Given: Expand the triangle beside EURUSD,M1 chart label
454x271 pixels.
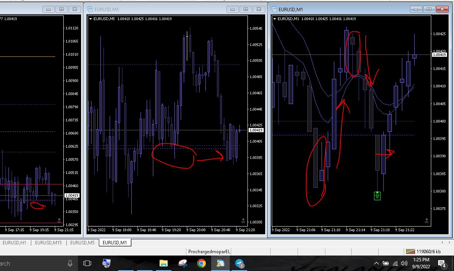Looking at the screenshot, I should [x=274, y=19].
